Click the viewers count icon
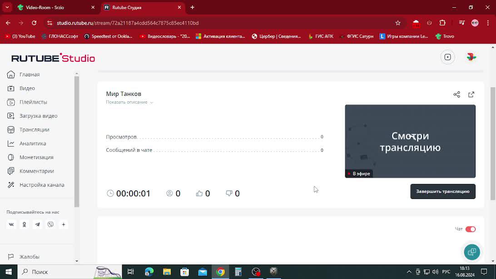Image resolution: width=496 pixels, height=279 pixels. click(x=169, y=193)
